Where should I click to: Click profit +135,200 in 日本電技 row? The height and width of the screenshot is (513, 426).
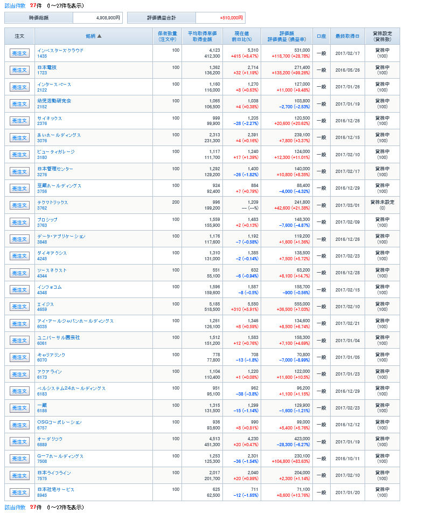(281, 73)
